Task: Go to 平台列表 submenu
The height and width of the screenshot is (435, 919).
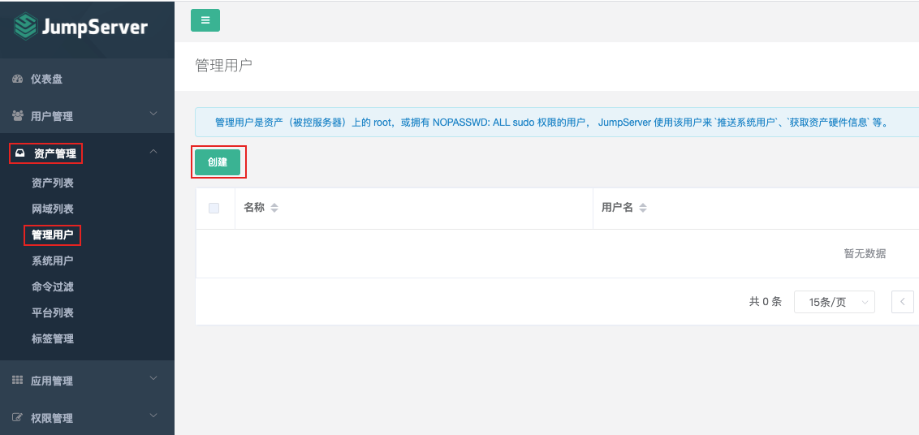Action: [x=53, y=312]
